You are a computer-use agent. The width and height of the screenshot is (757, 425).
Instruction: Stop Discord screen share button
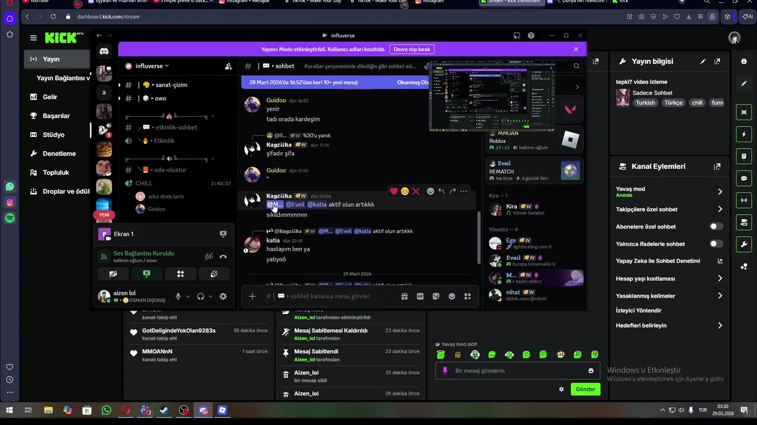point(147,274)
